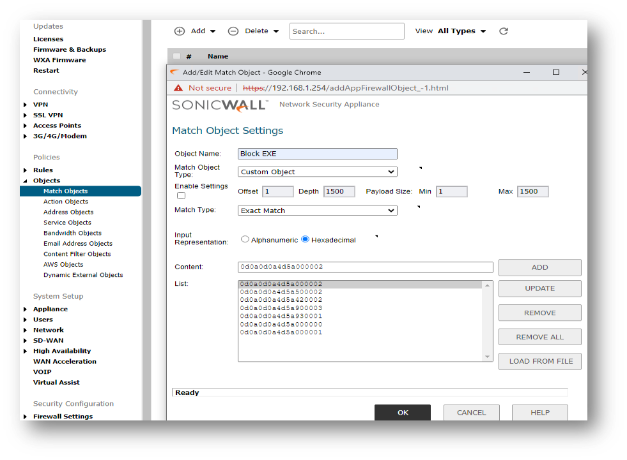Select the Alphanumeric radio button
627x460 pixels.
(x=245, y=239)
